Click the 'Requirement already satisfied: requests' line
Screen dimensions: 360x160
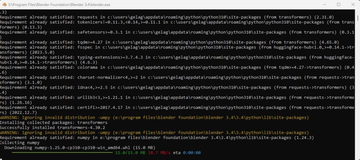coord(167,17)
